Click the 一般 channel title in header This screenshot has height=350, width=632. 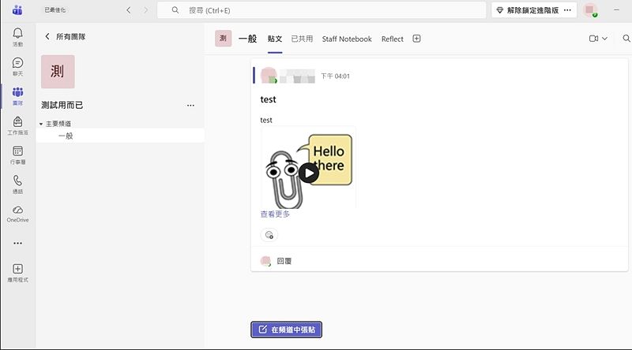(247, 39)
